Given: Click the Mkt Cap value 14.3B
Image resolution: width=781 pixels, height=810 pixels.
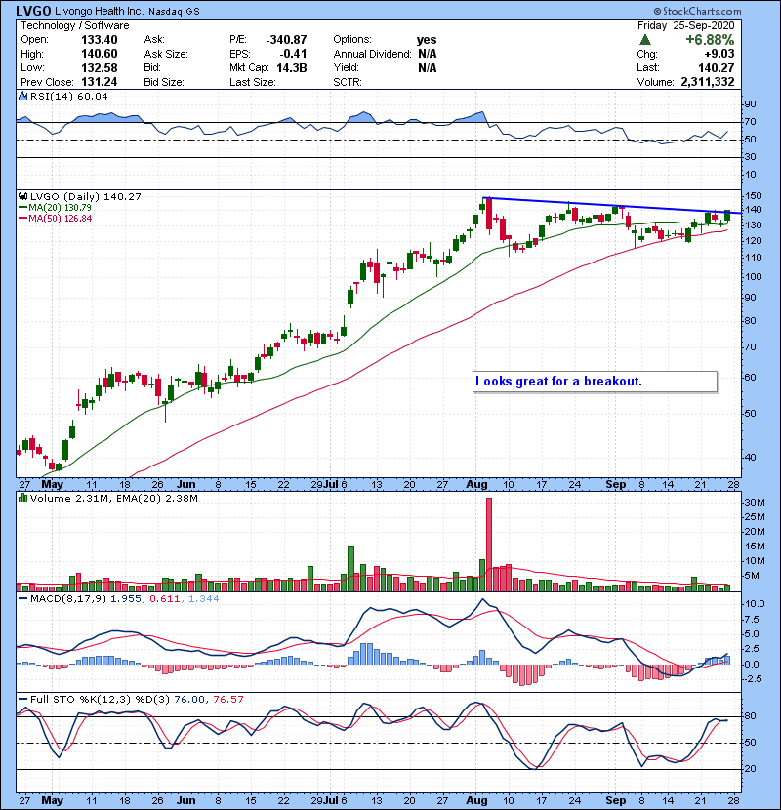Looking at the screenshot, I should [x=292, y=67].
